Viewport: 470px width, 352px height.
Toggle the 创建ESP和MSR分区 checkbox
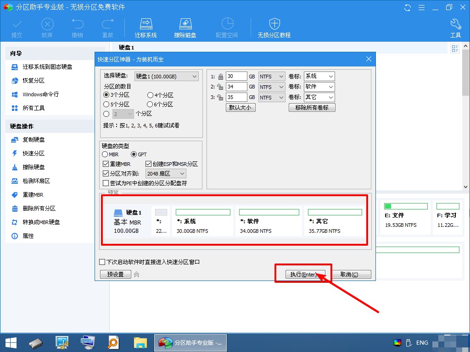(x=148, y=164)
